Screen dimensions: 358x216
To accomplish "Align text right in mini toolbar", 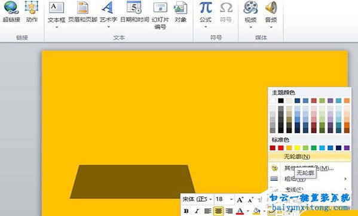I will [229, 211].
